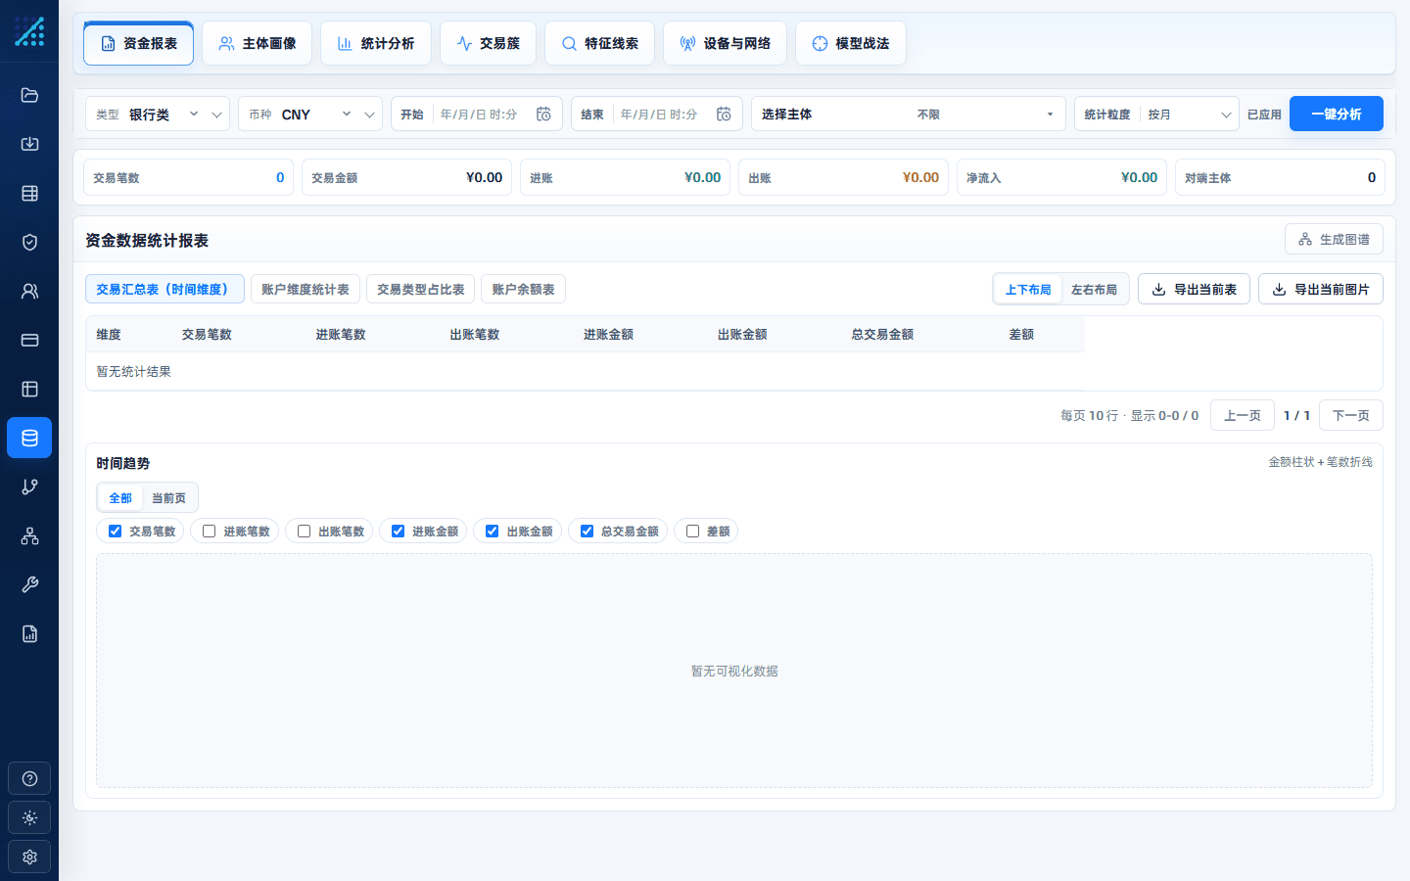Click the 导出当前表 button
The image size is (1410, 881).
pos(1194,289)
